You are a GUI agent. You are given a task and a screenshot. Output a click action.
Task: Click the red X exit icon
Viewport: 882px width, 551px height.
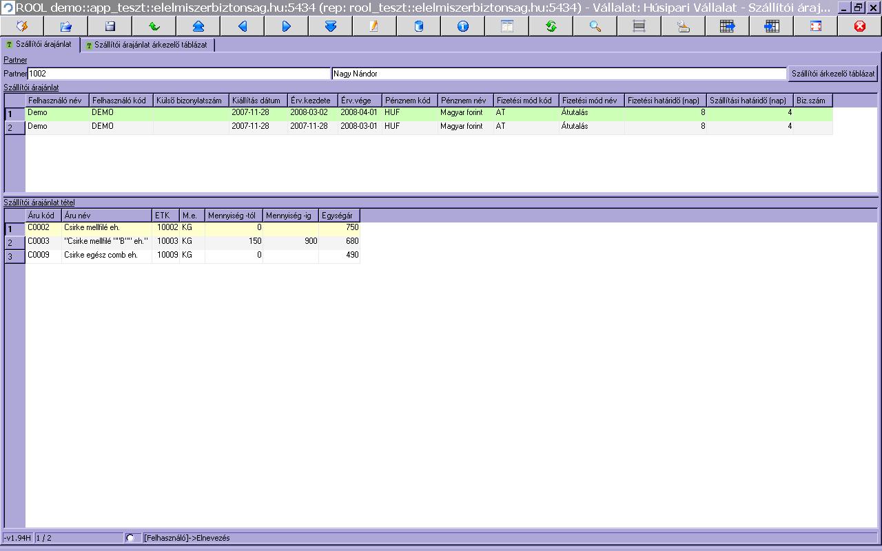860,26
